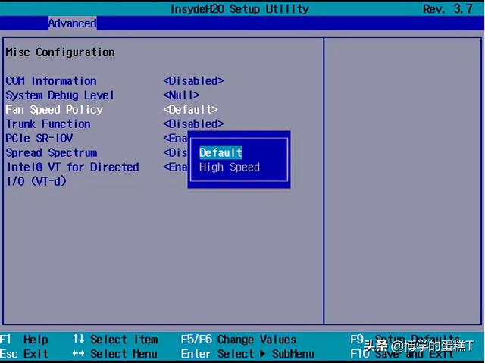Select the Fan Speed Policy label
Viewport: 485px width, 363px height.
tap(54, 110)
